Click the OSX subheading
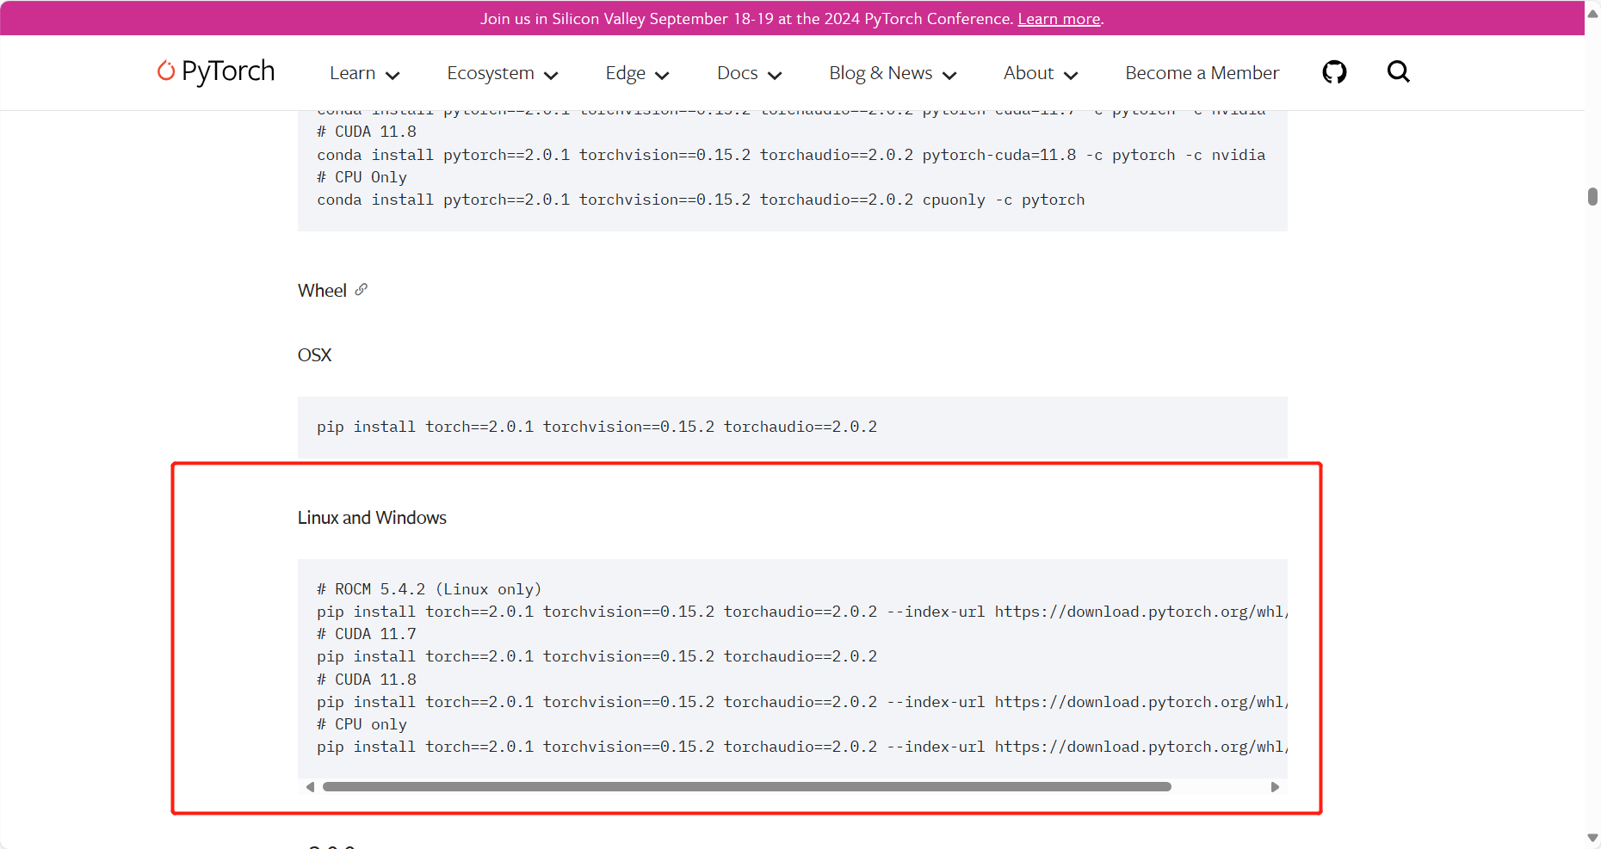Screen dimensions: 1601x849 click(x=314, y=355)
